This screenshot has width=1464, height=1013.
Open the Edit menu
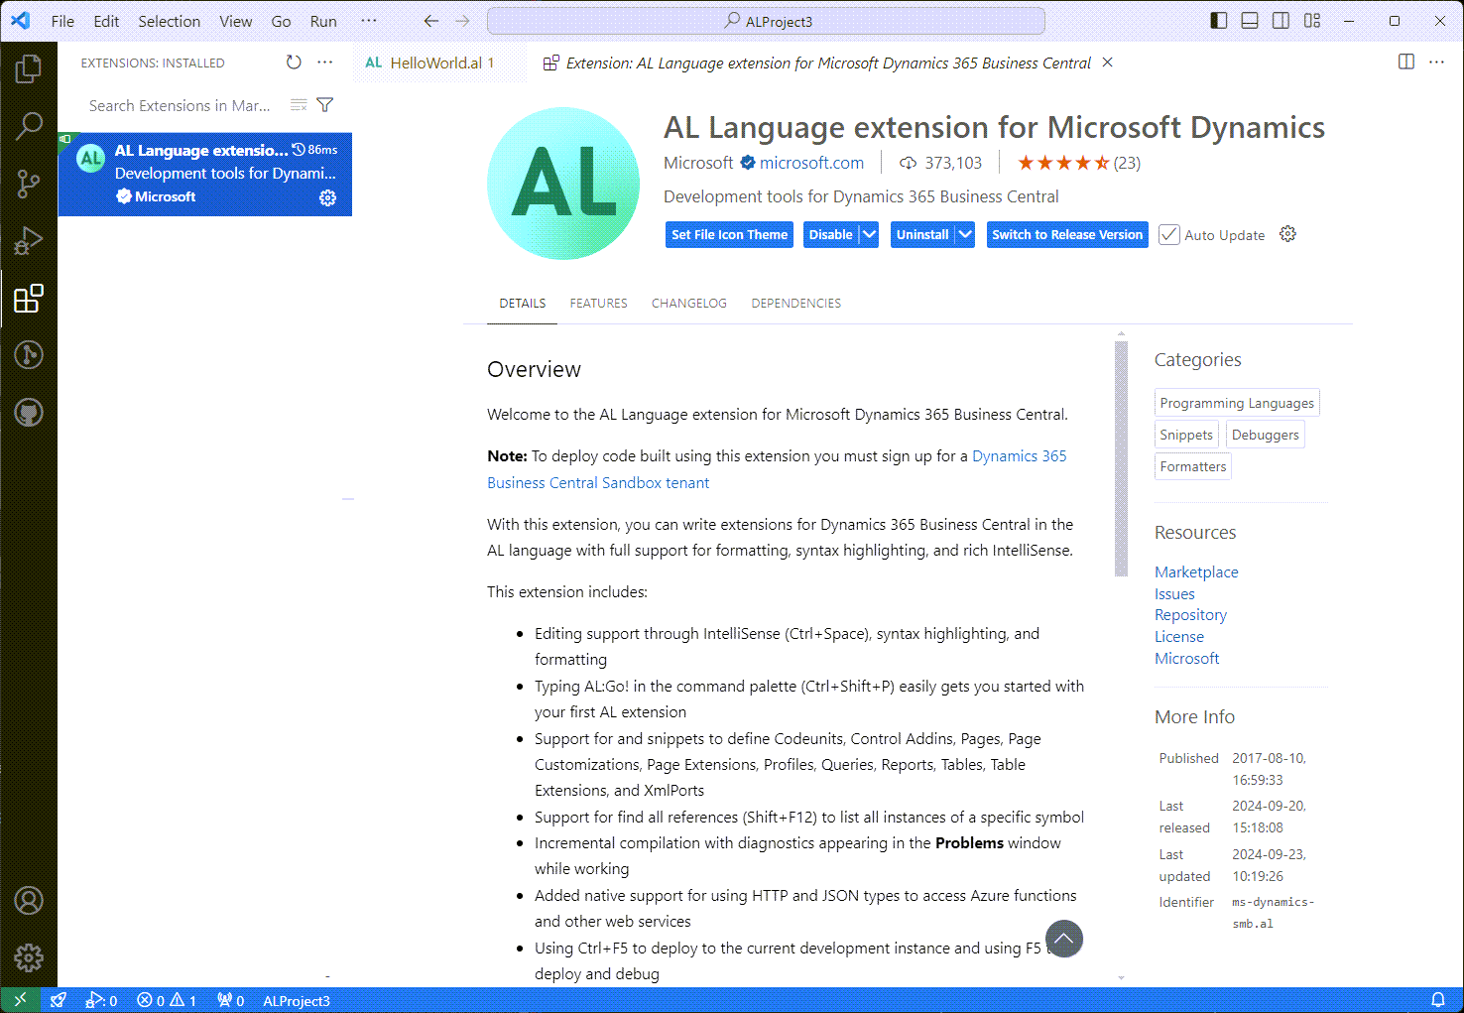106,21
